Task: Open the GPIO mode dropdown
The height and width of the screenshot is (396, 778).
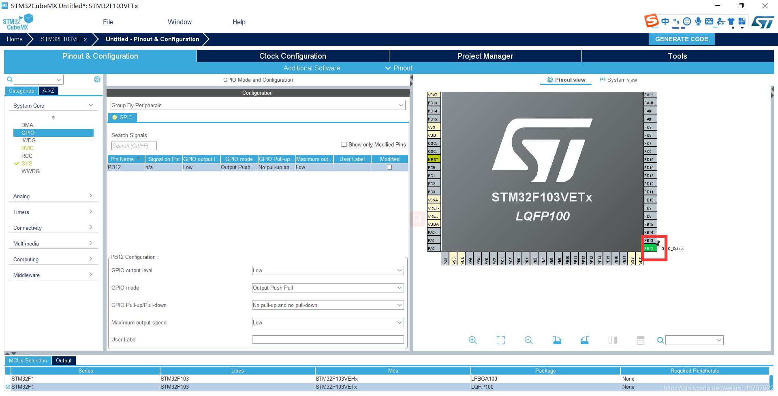Action: click(x=328, y=288)
